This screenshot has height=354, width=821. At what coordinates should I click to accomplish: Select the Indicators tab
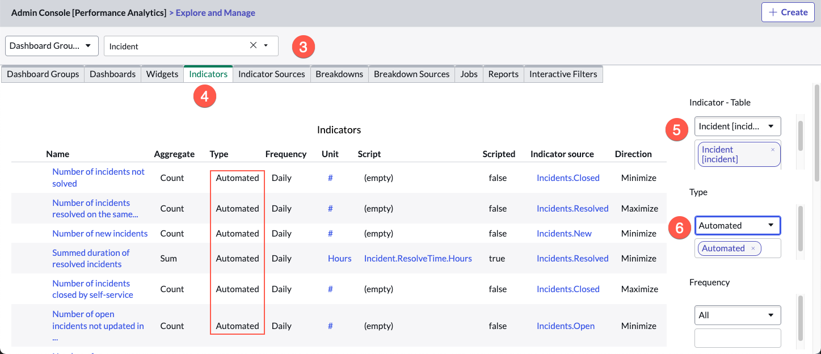208,74
